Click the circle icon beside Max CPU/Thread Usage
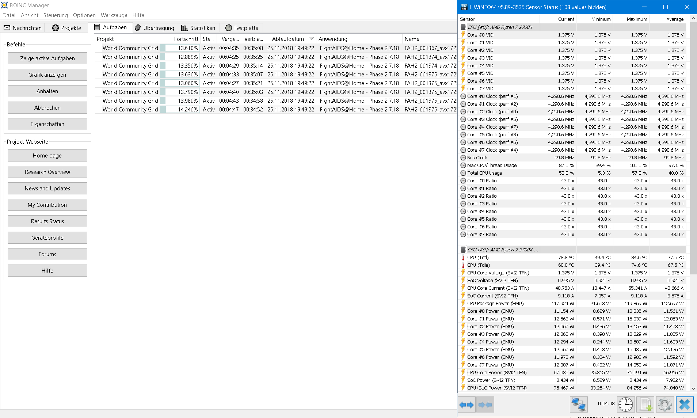This screenshot has width=697, height=418. 463,166
